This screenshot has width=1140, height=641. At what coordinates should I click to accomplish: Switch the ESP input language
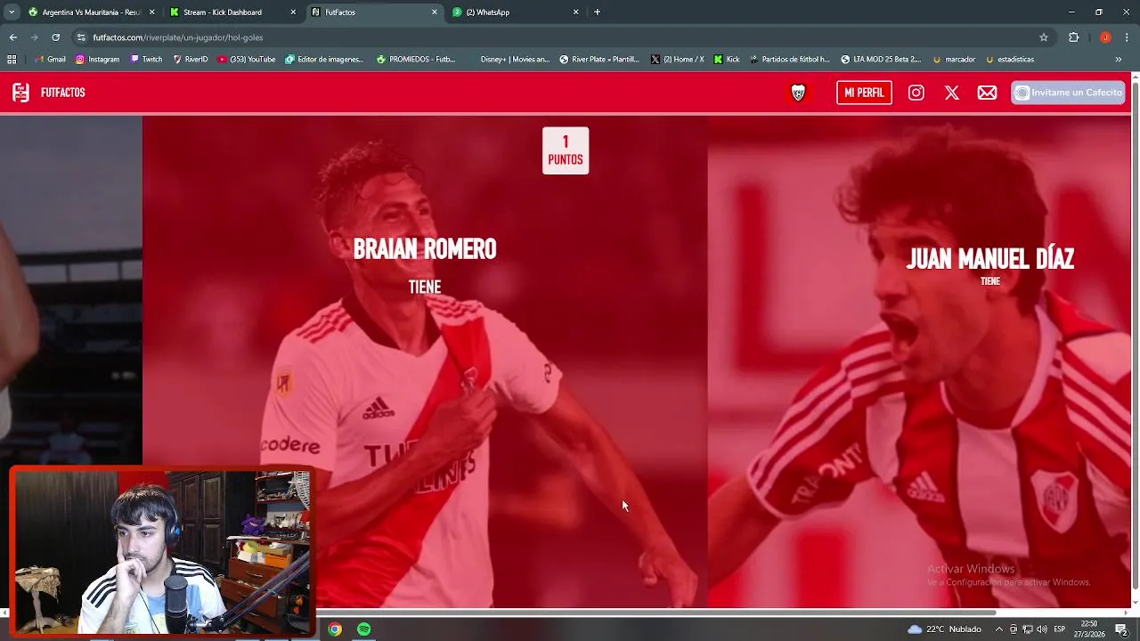(1060, 629)
